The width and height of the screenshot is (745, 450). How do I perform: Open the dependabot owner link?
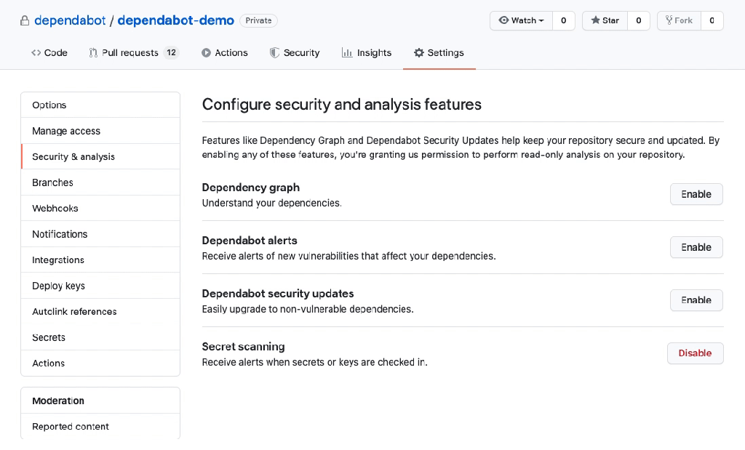point(70,20)
